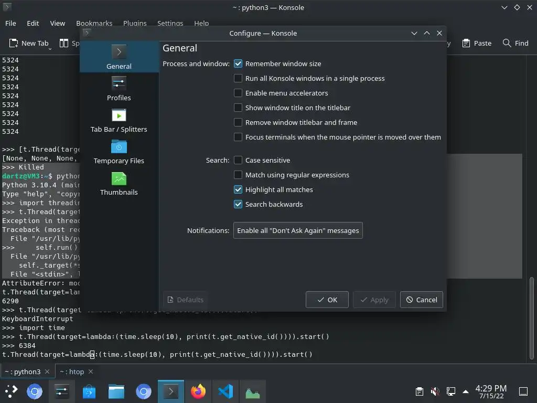Open Discover store from the taskbar
The height and width of the screenshot is (403, 537).
click(89, 391)
